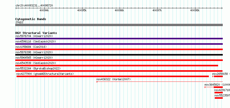
Task: Select the black nsv5876398 variant bar
Action: (x=119, y=55)
